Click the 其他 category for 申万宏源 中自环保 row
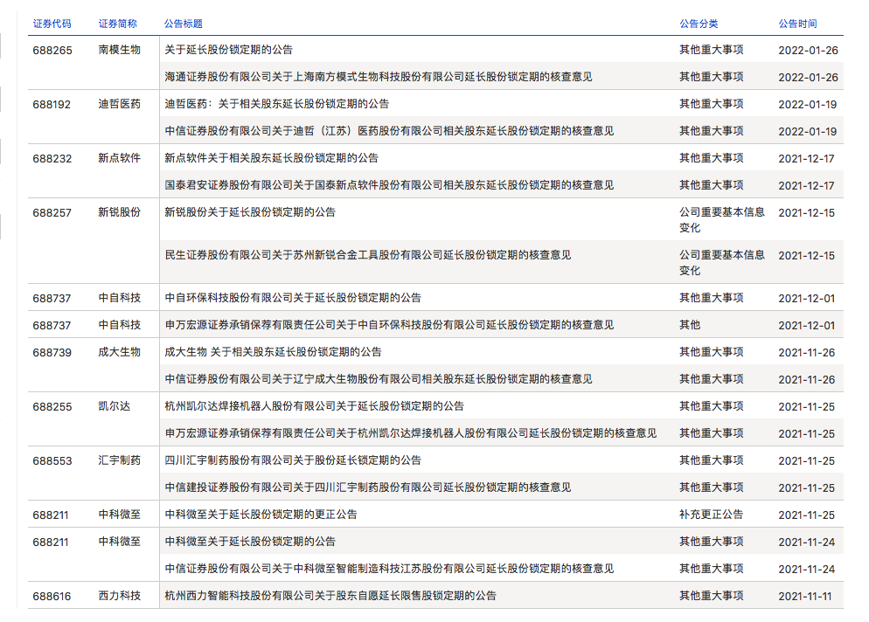The width and height of the screenshot is (869, 622). (690, 325)
